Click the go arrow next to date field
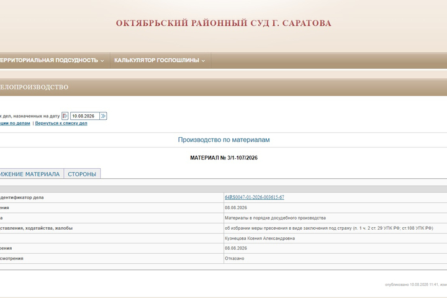Viewport: 447px width, 298px height. (103, 116)
